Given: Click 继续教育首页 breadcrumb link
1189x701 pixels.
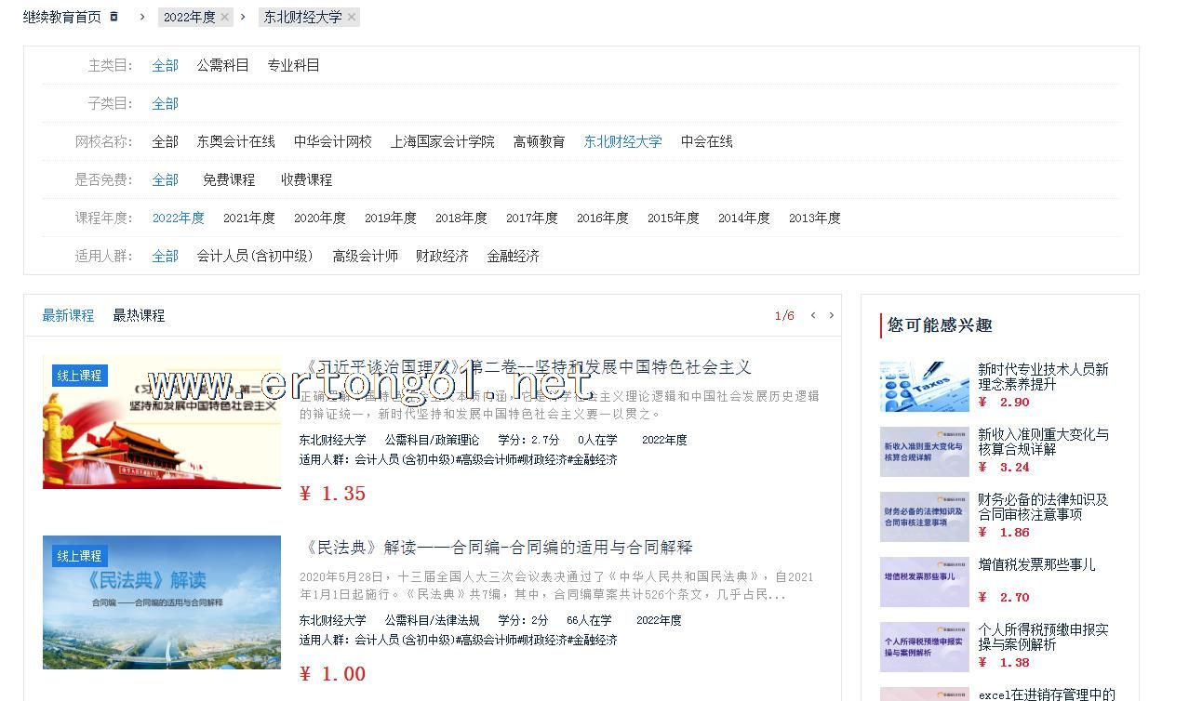Looking at the screenshot, I should (x=61, y=17).
